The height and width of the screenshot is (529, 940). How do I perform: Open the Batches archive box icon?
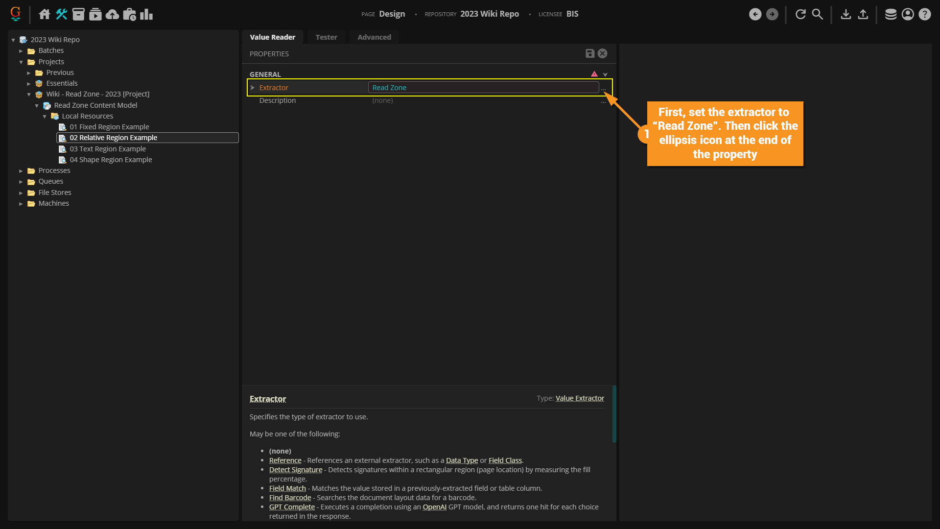(x=78, y=14)
